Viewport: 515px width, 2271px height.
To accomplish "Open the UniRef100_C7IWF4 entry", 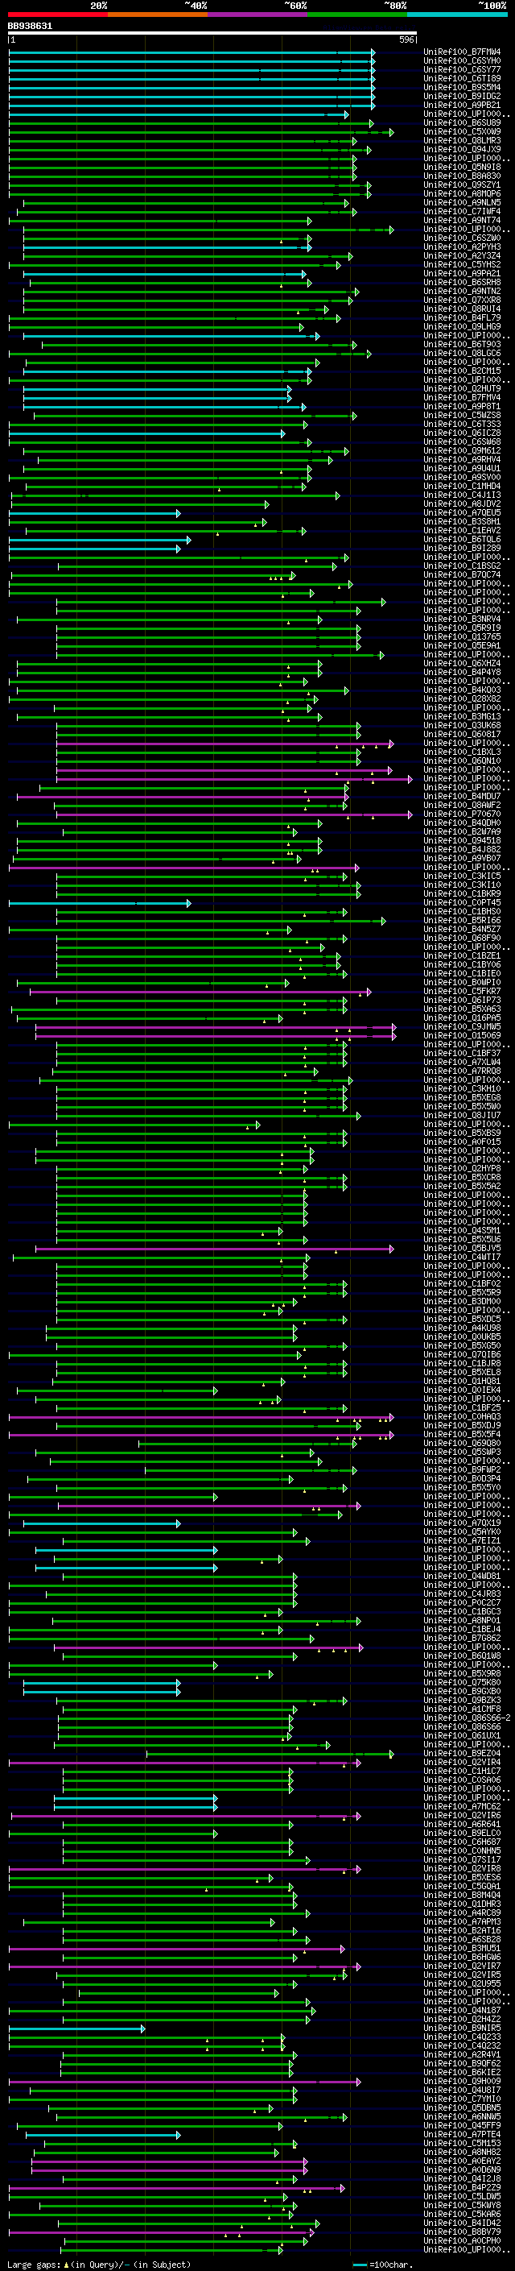I will [462, 212].
